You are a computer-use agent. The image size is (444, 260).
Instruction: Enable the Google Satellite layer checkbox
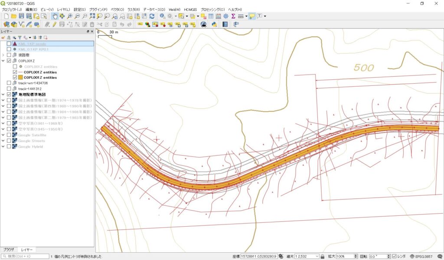[x=9, y=135]
